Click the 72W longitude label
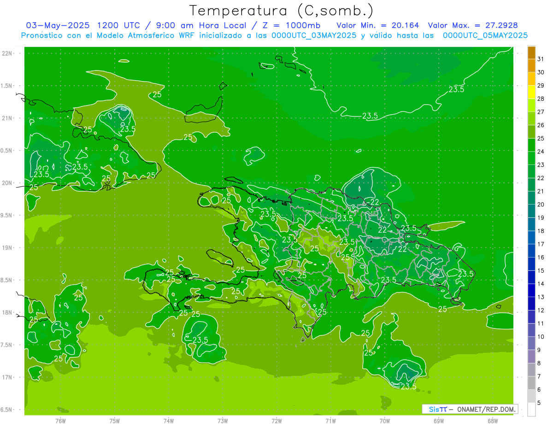 point(276,421)
